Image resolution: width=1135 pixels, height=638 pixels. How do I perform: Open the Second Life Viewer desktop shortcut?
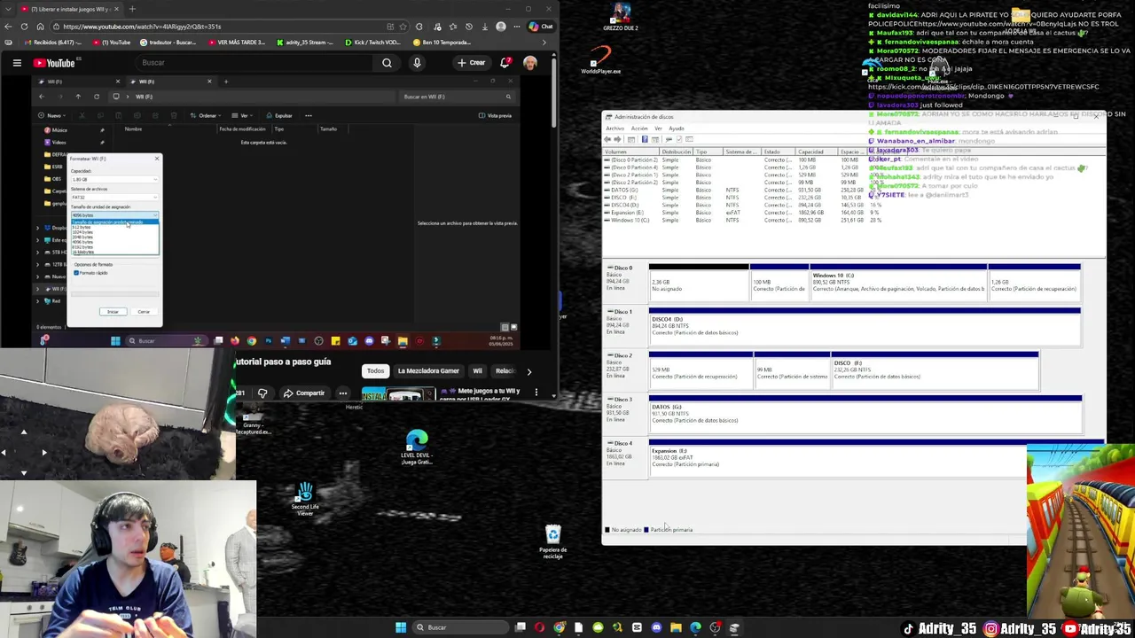(305, 499)
